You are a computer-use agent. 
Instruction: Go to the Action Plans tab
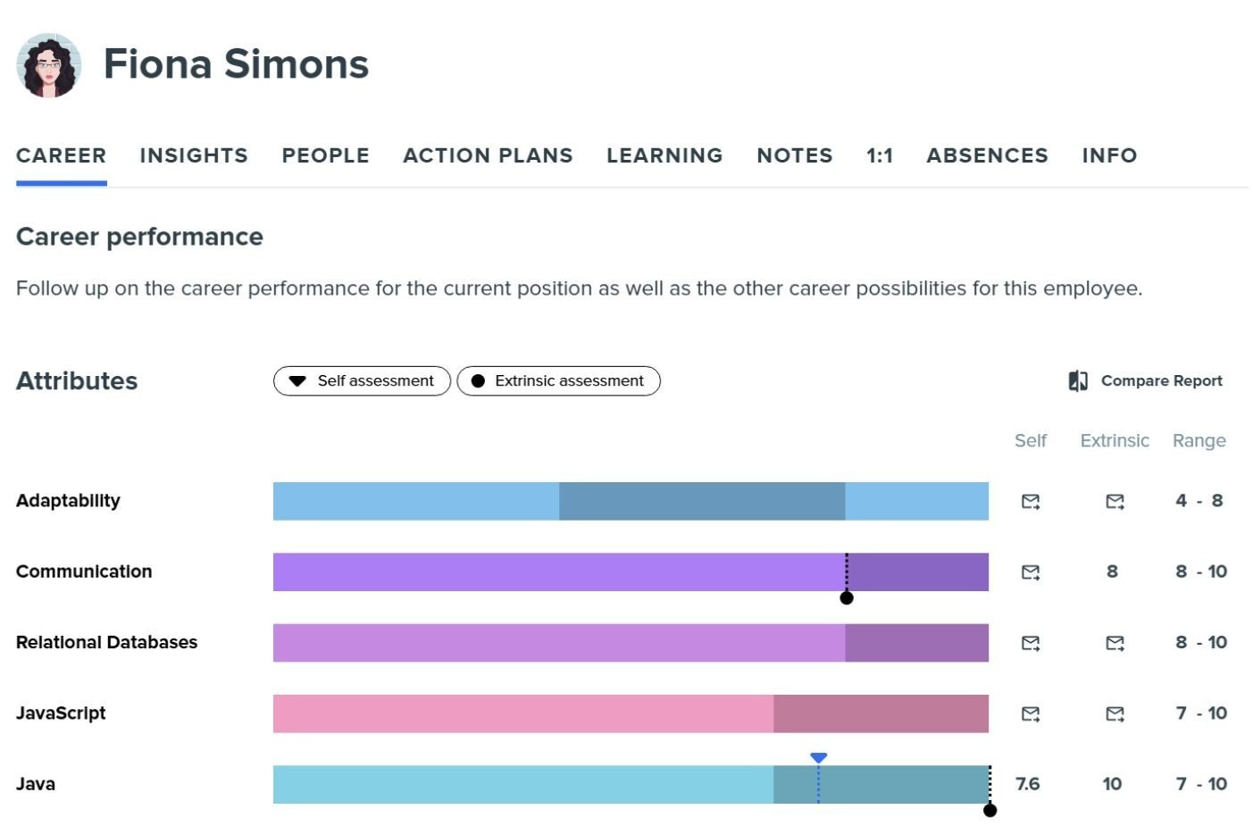(487, 155)
